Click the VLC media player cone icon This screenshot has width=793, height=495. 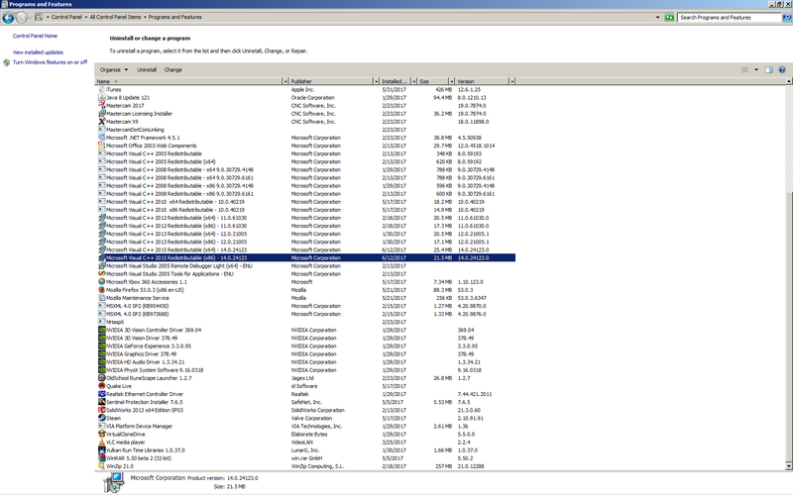point(102,442)
